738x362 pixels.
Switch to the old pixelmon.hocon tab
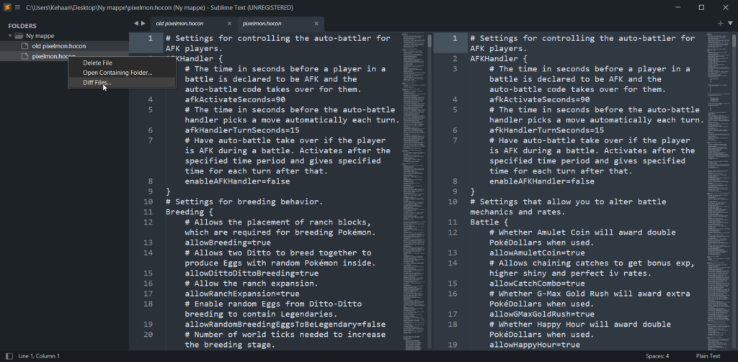click(193, 24)
